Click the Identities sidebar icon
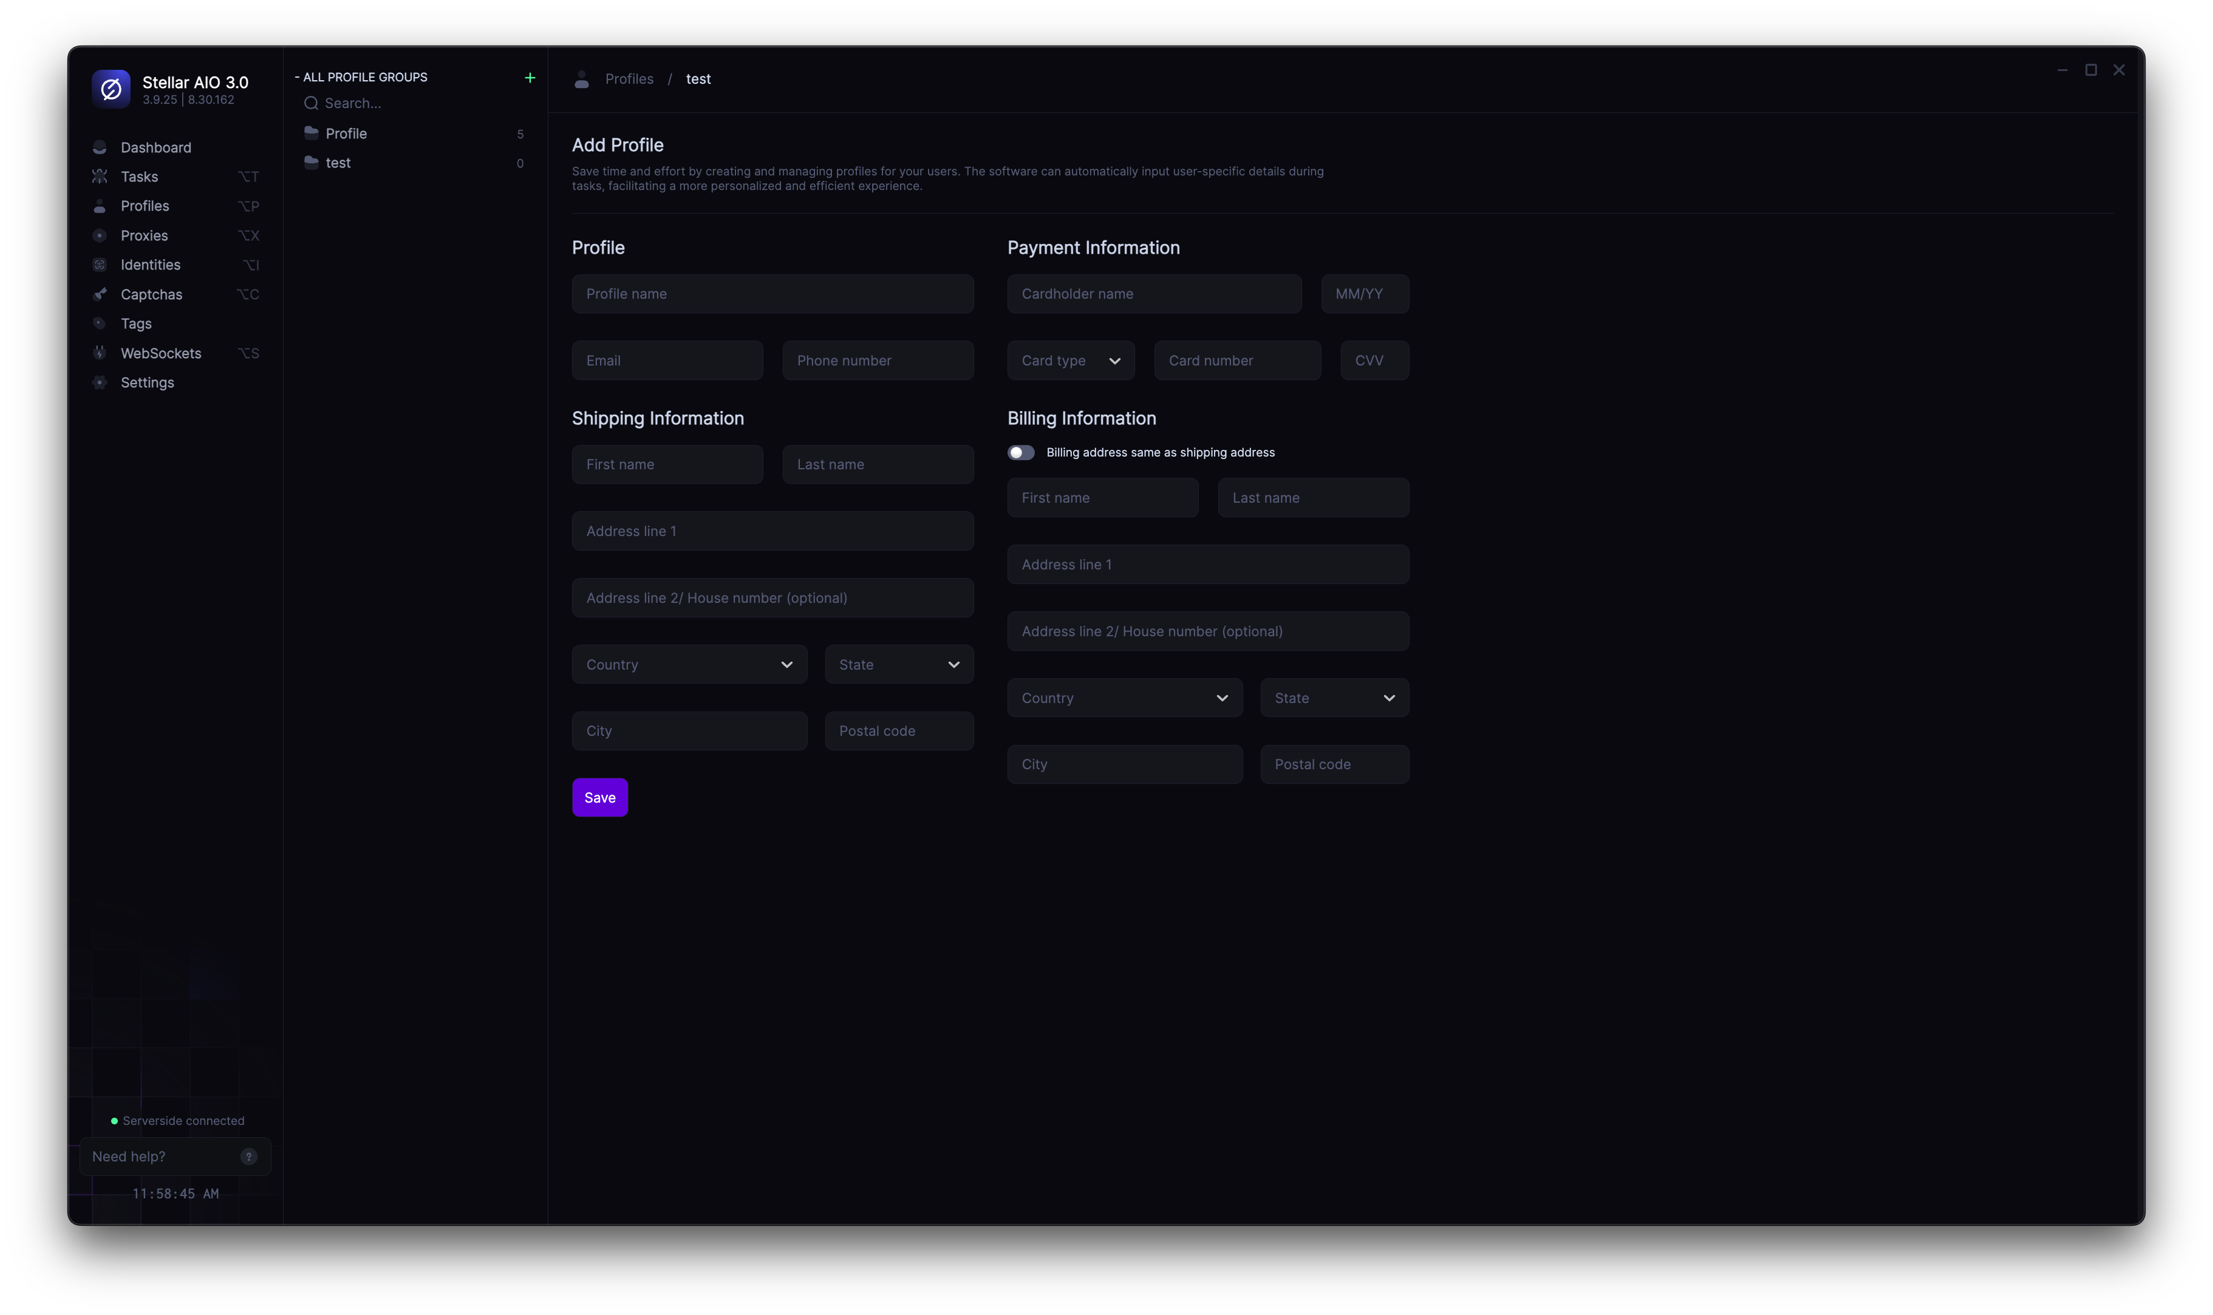The image size is (2213, 1315). 99,265
